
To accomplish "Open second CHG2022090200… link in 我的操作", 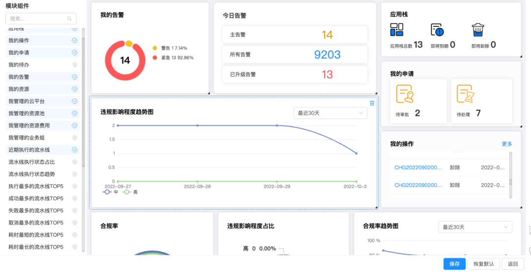I will [418, 185].
